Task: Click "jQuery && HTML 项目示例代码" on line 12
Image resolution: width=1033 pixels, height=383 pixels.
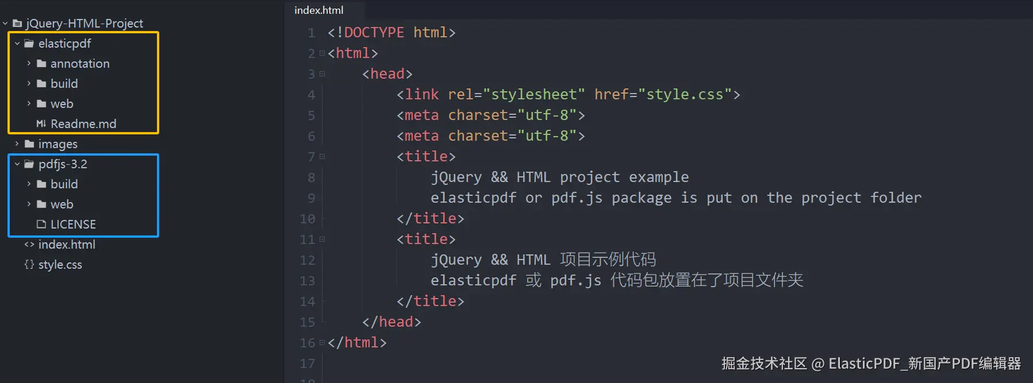Action: (x=543, y=260)
